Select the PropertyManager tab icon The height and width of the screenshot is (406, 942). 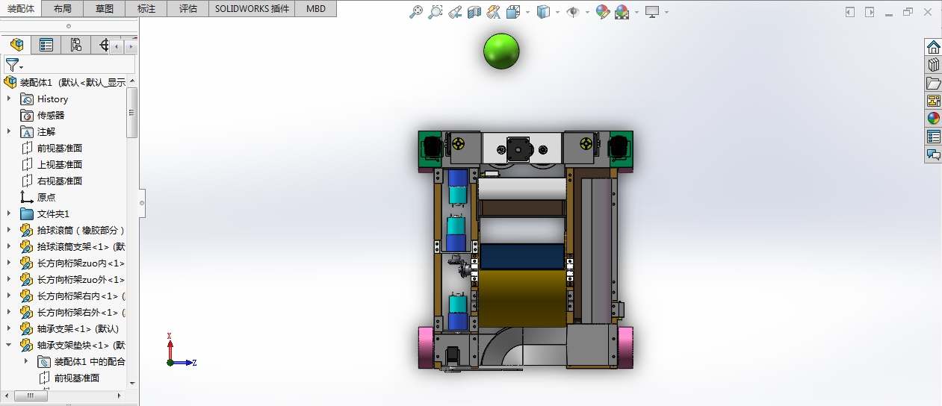[46, 45]
